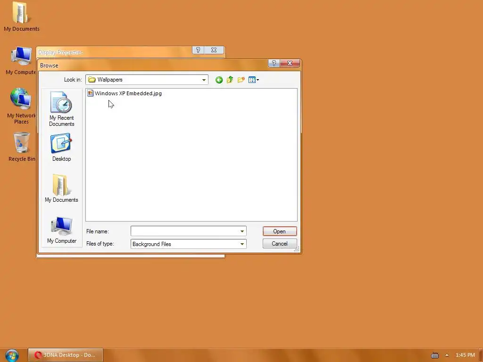Image resolution: width=483 pixels, height=362 pixels.
Task: Select the My Network Places desktop icon
Action: click(x=21, y=106)
